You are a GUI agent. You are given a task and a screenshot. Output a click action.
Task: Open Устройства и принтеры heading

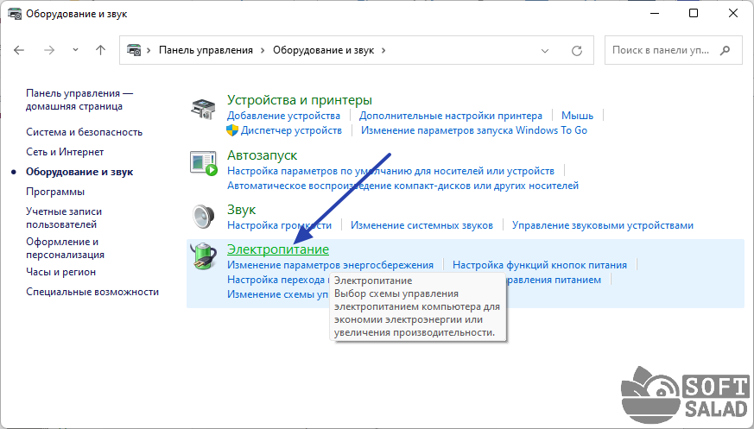(300, 100)
